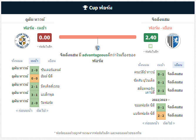The width and height of the screenshot is (196, 140).
Task: Click ถัดไป under the Gillingham results
Action: click(x=169, y=123)
